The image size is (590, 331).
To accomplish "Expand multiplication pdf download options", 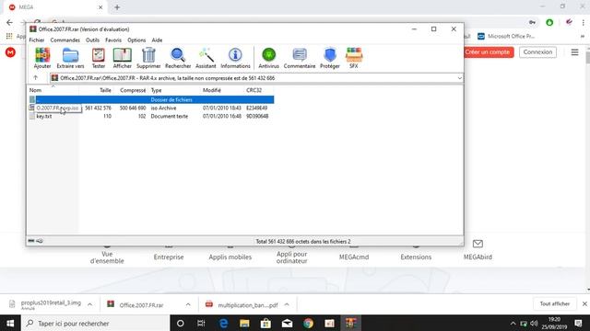I will click(x=287, y=304).
